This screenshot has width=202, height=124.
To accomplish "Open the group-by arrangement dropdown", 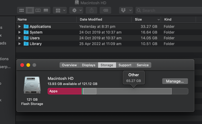I will pyautogui.click(x=60, y=10).
